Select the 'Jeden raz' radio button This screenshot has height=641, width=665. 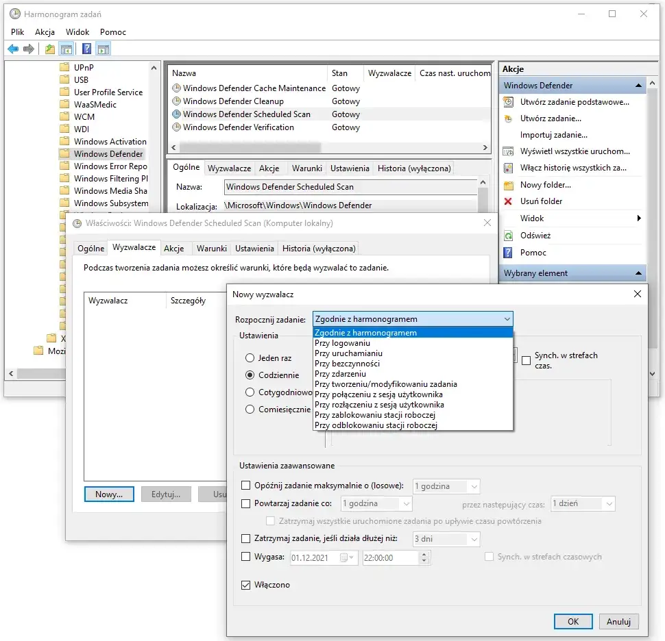(250, 358)
